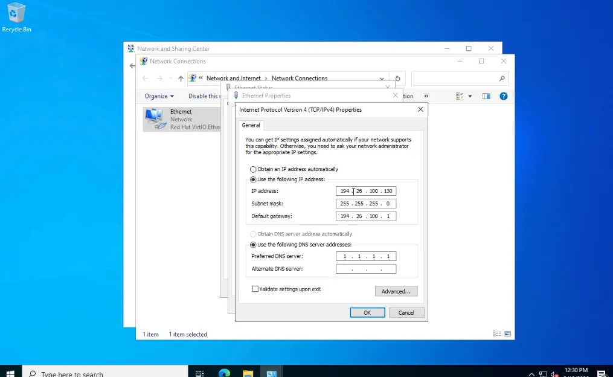
Task: Expand the address bar breadcrumb dropdown
Action: tap(381, 78)
